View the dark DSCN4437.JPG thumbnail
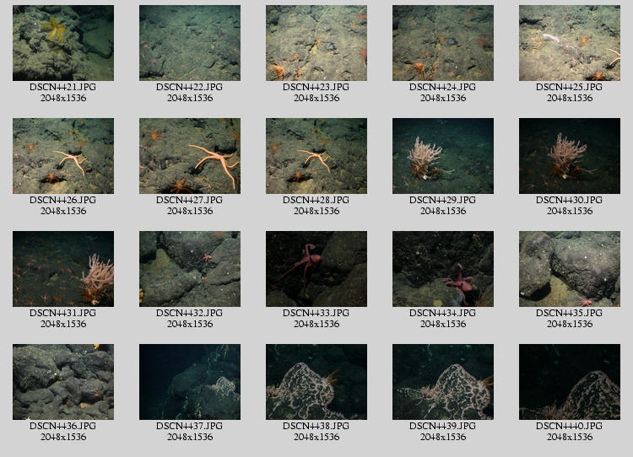This screenshot has height=457, width=633. (190, 382)
